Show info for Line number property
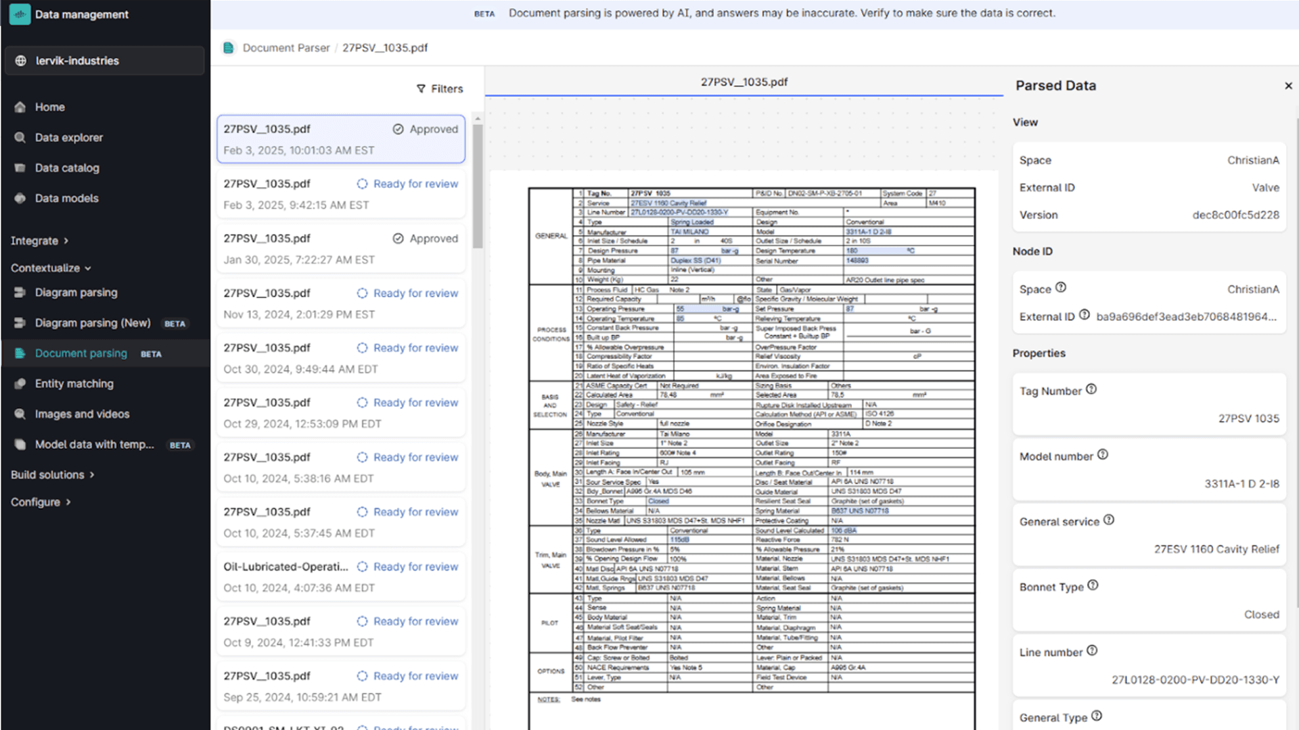Image resolution: width=1299 pixels, height=730 pixels. [1092, 651]
